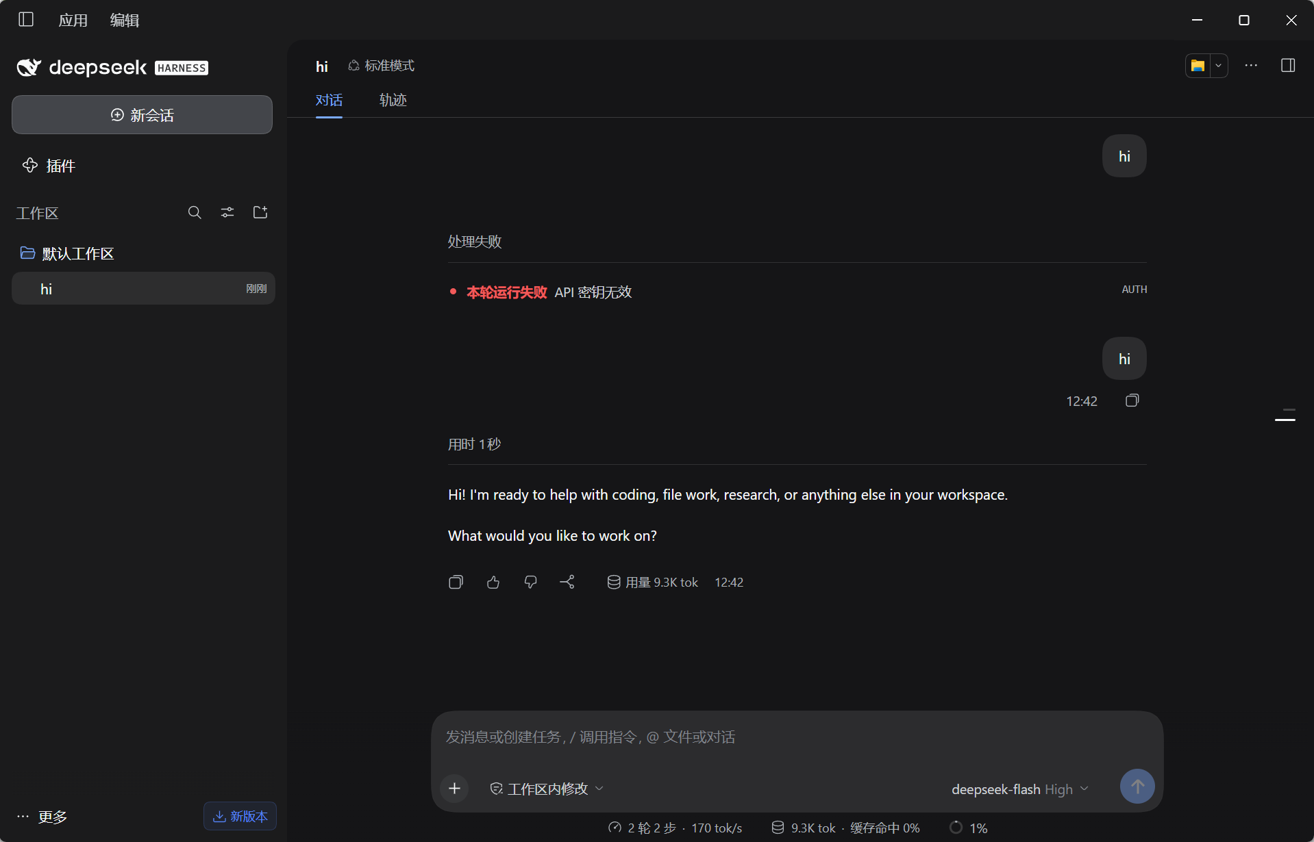This screenshot has width=1314, height=842.
Task: Open the 插件 plugins page
Action: [49, 166]
